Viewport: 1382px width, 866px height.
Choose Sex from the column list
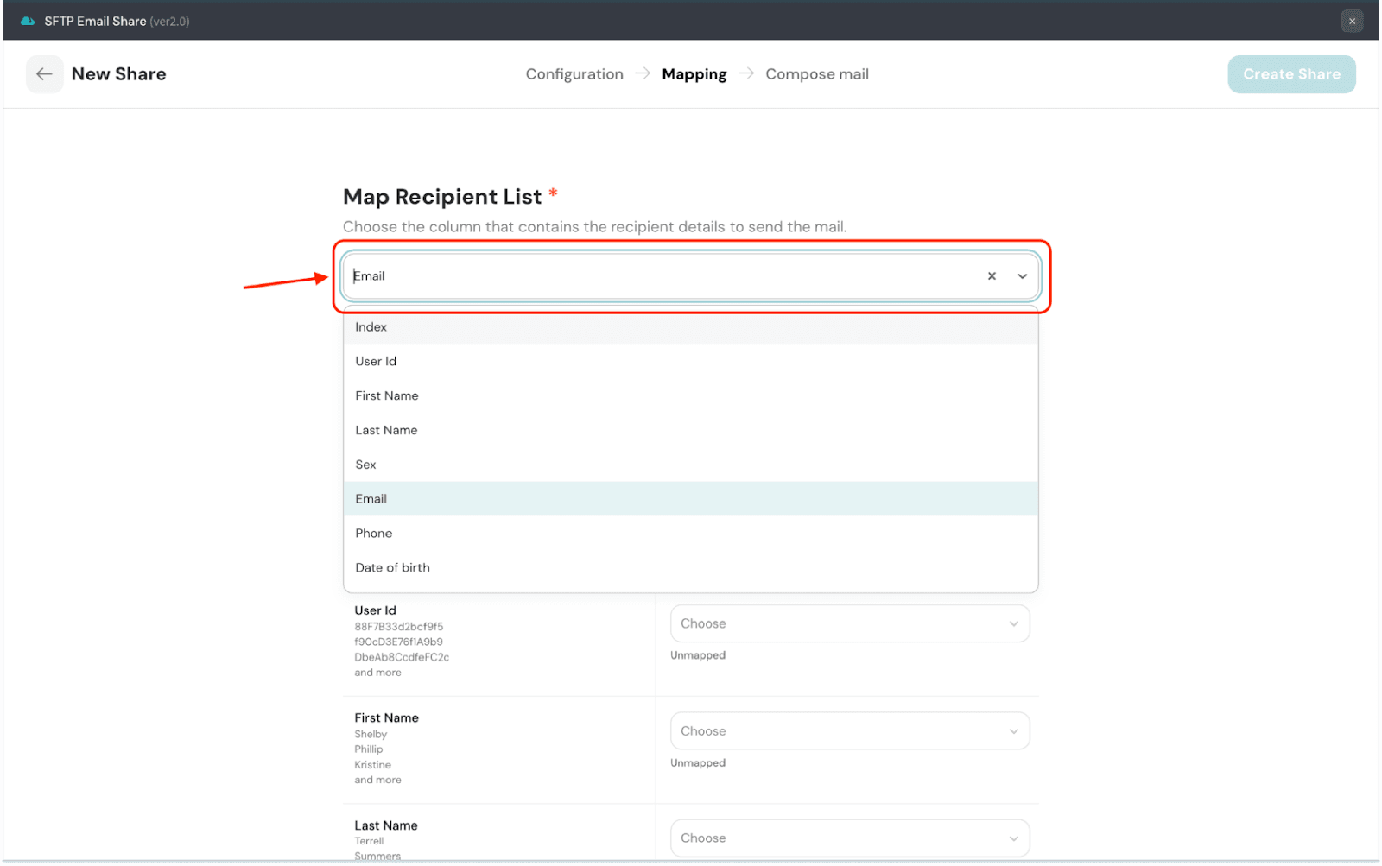tap(366, 465)
